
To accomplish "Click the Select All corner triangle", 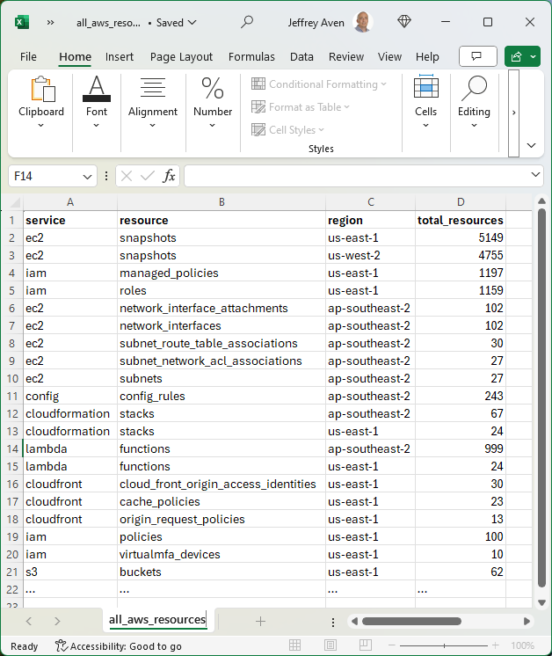I will 15,203.
